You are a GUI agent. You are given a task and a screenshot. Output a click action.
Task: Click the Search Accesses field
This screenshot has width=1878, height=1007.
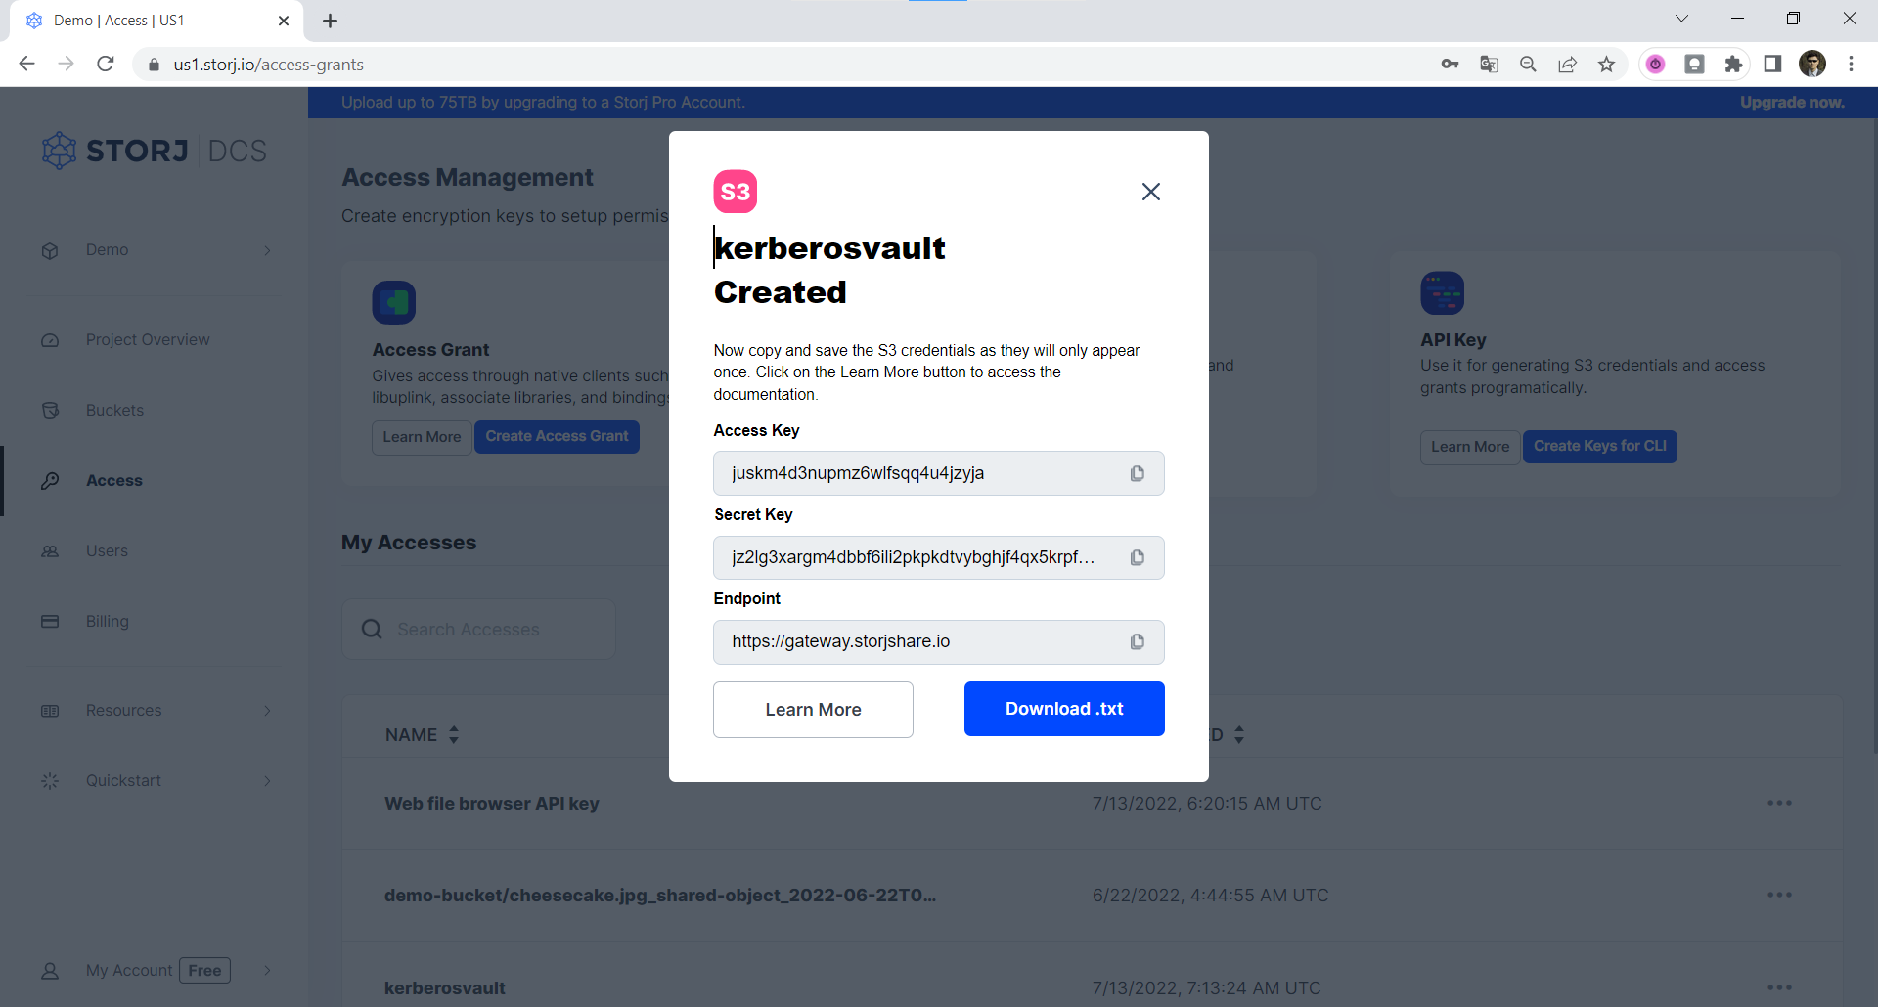[x=479, y=630]
